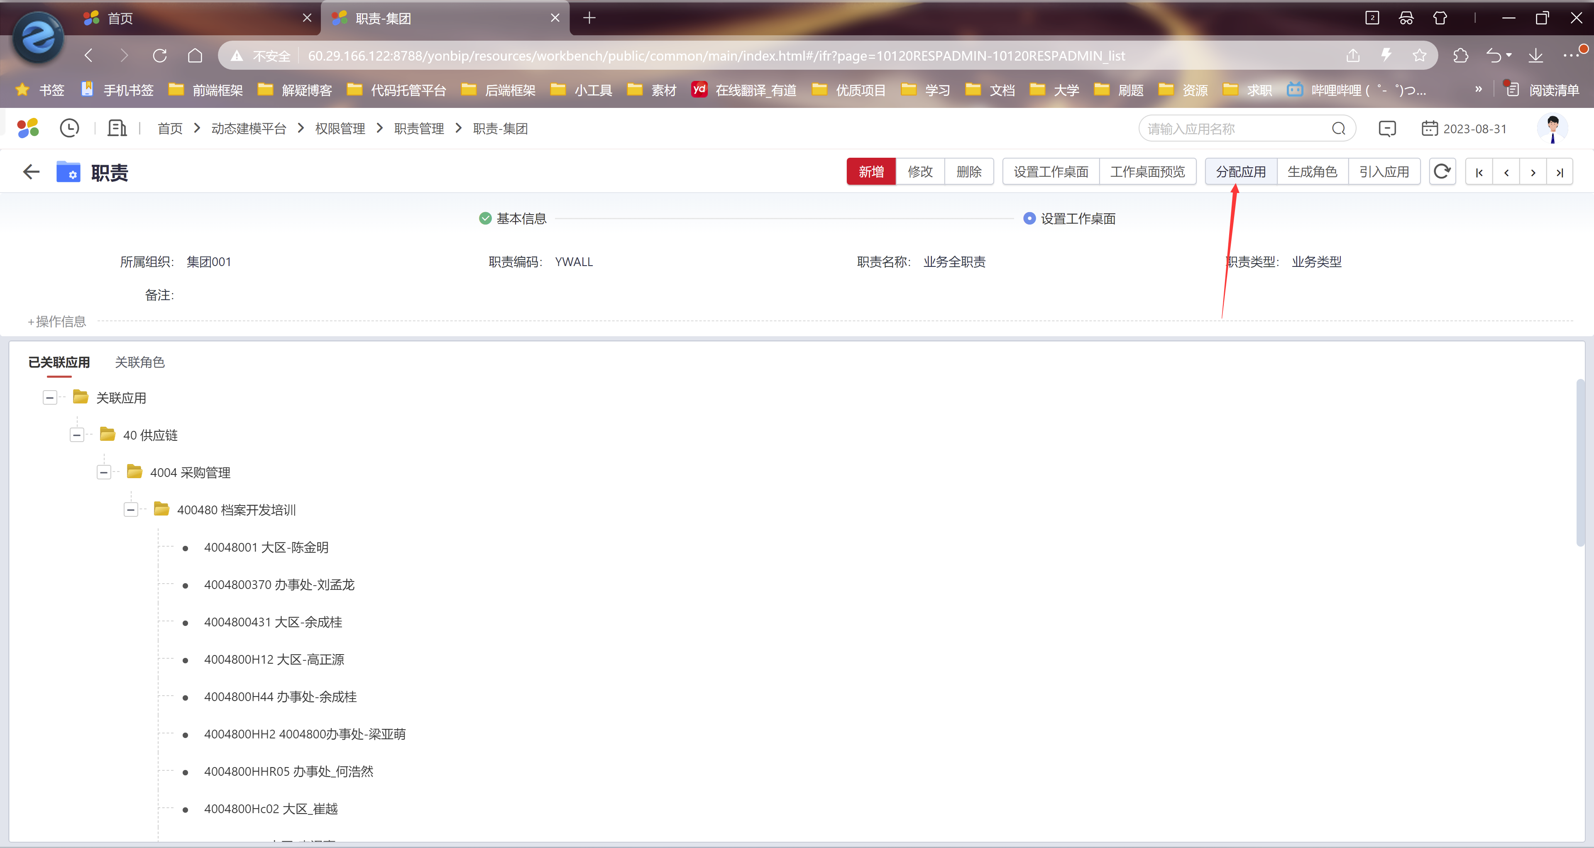Open the message notification icon
This screenshot has height=848, width=1594.
(x=1387, y=129)
